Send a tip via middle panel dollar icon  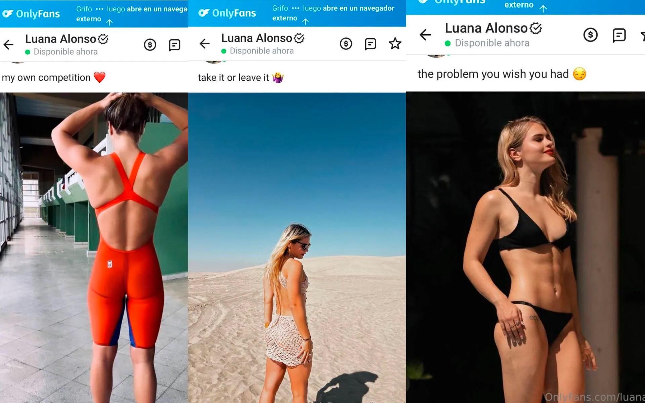tap(346, 44)
